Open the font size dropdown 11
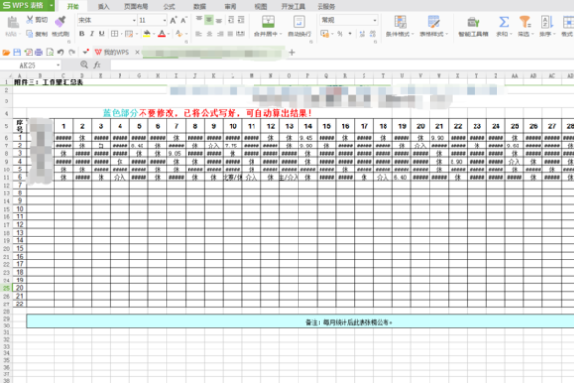 [164, 20]
